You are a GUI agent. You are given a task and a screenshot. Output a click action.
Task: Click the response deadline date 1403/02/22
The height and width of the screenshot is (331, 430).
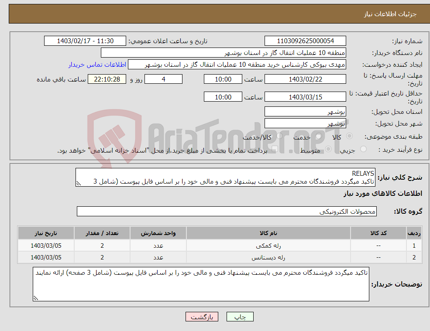pos(305,79)
